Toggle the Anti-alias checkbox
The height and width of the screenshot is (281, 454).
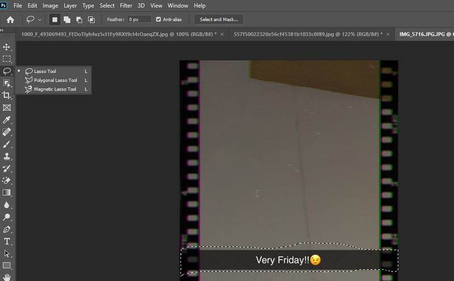[158, 19]
